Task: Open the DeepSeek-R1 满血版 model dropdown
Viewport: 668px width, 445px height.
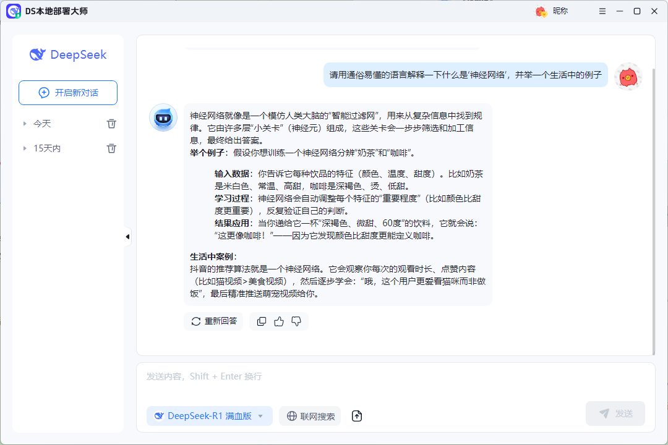Action: click(209, 416)
